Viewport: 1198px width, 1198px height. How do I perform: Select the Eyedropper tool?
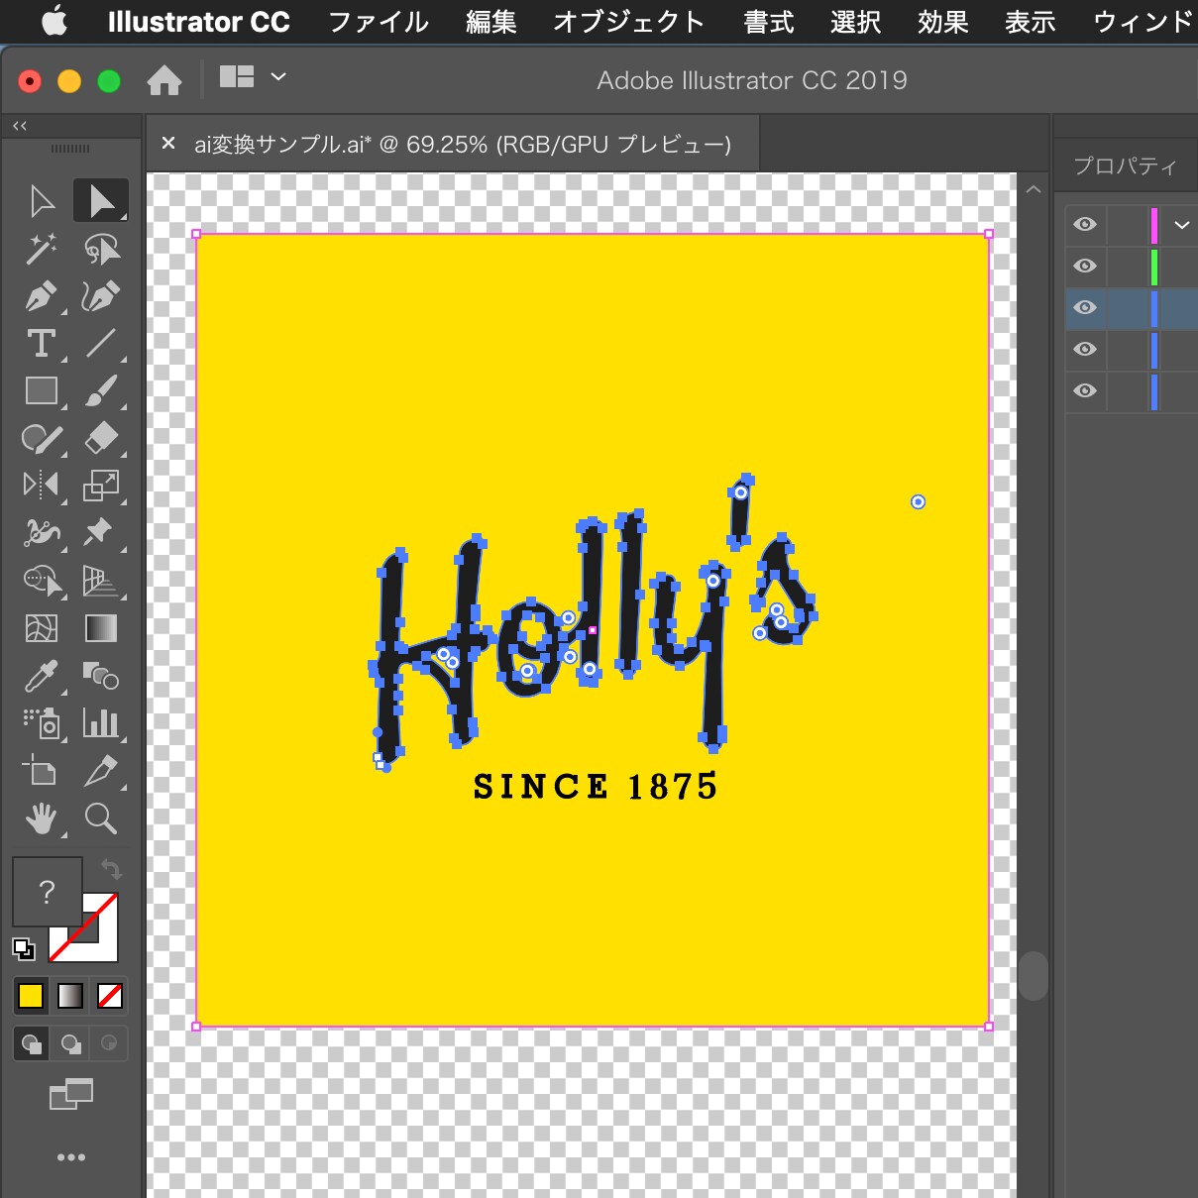(42, 676)
